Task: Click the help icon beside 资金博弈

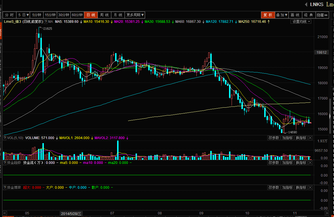Action: pos(5,188)
